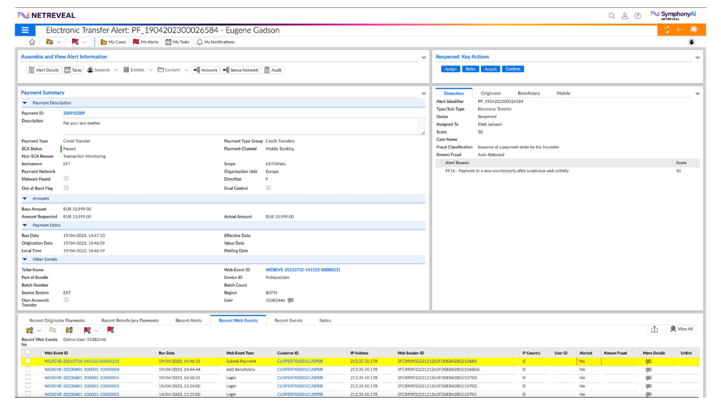Tick checkbox for WEBEVE-20210710-141525-00000231 row
Screen dimensions: 721x405
tap(28, 361)
